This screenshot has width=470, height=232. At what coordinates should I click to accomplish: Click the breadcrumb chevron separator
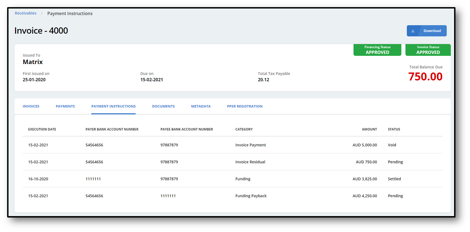pos(42,13)
